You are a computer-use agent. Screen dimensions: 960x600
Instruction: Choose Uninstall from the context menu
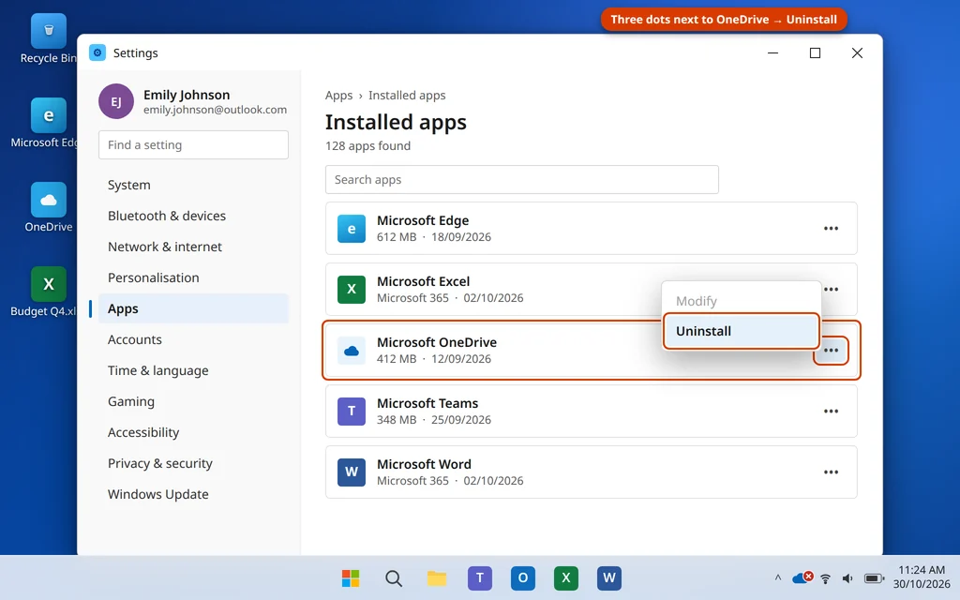coord(741,331)
